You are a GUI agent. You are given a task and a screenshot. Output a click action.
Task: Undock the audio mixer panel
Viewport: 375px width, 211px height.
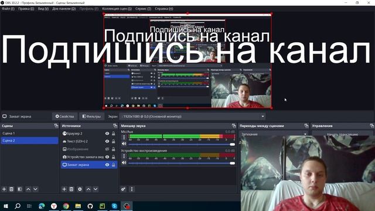pyautogui.click(x=234, y=125)
